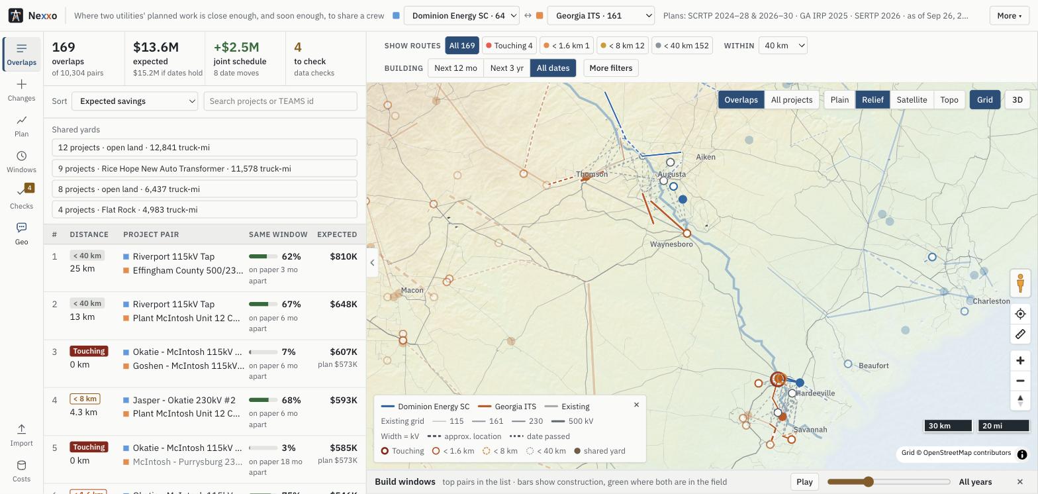This screenshot has height=494, width=1038.
Task: Filter routes to under 40 km
Action: click(x=682, y=46)
